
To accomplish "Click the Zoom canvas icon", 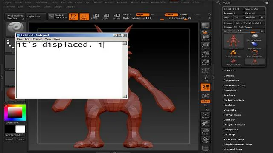I will [206, 46].
